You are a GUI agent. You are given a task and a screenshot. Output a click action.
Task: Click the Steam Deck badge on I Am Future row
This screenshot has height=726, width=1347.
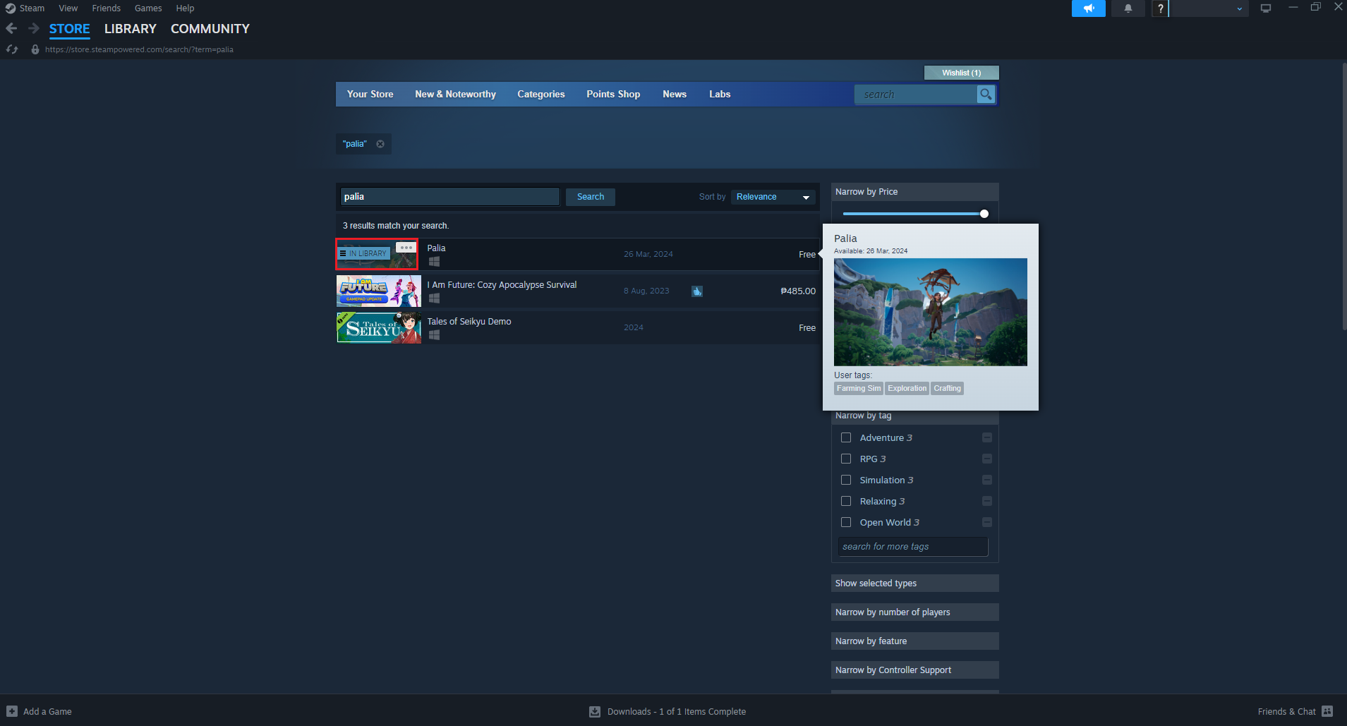[697, 291]
